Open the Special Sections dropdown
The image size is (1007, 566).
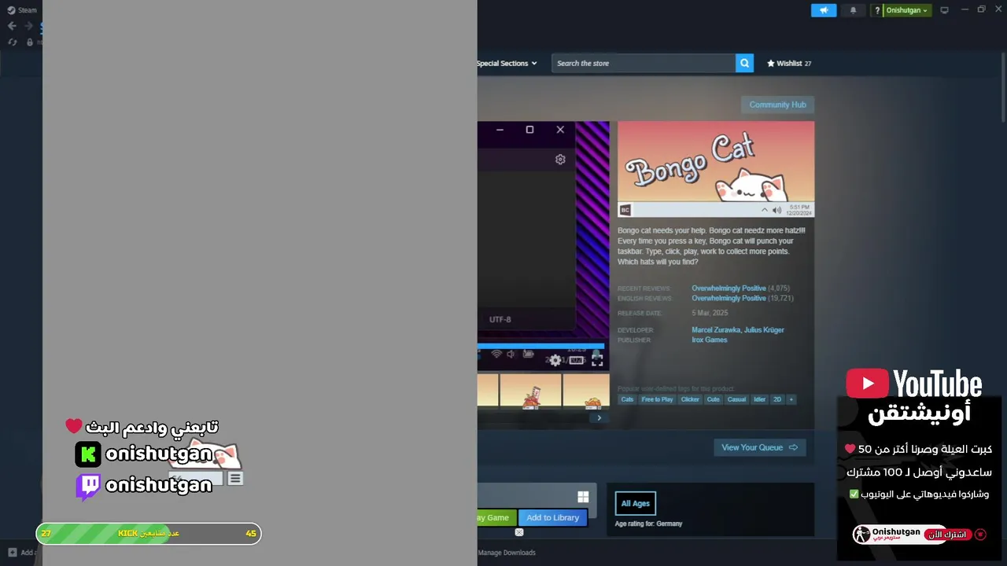pos(507,63)
